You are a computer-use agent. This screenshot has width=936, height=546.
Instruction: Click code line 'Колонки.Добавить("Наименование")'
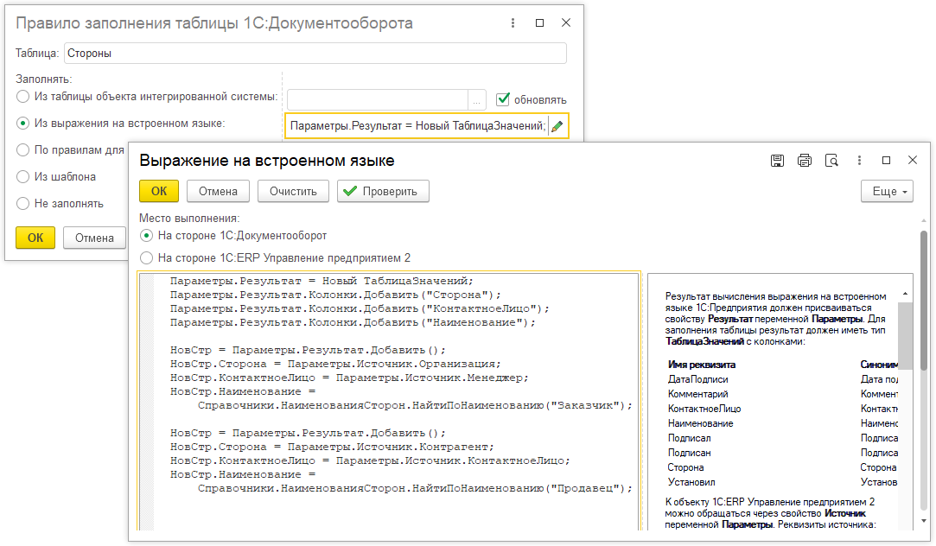click(353, 322)
